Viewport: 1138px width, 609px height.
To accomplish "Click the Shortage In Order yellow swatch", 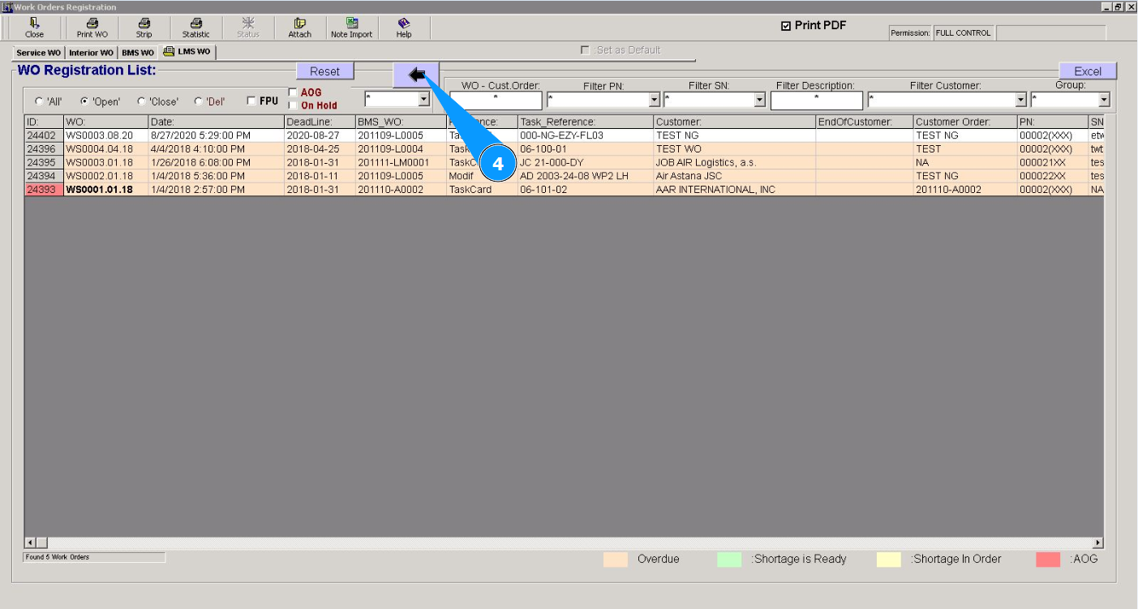I will [889, 560].
